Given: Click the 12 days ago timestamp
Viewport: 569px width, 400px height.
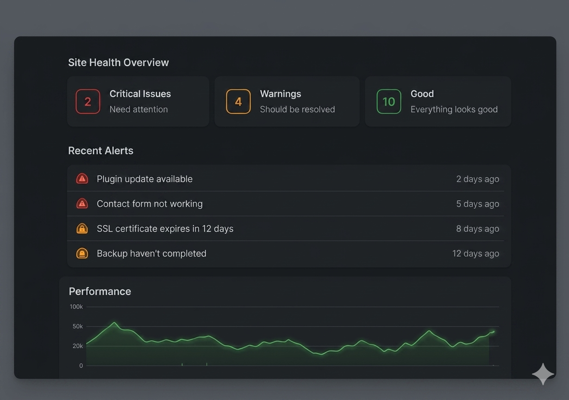Looking at the screenshot, I should 475,253.
